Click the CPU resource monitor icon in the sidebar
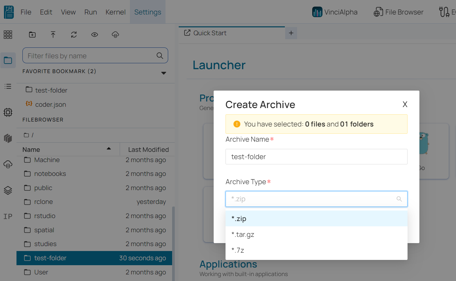Image resolution: width=456 pixels, height=281 pixels. click(8, 112)
